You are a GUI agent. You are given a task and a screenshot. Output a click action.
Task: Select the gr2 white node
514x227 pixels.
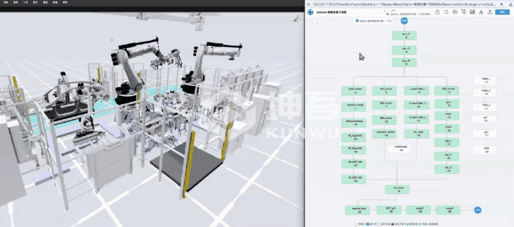click(484, 134)
